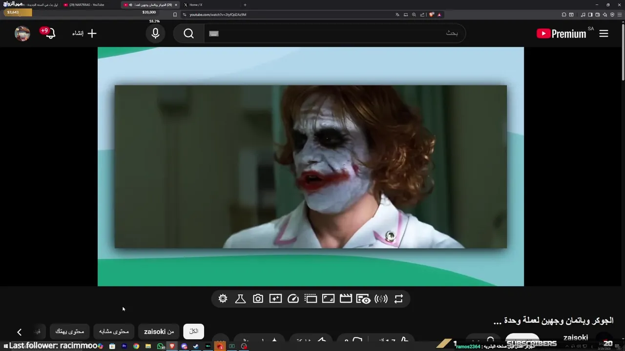Open the zaisoki channel name
The height and width of the screenshot is (351, 625).
[576, 337]
